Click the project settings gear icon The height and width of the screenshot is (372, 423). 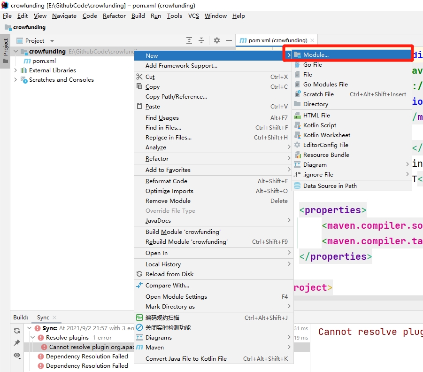pyautogui.click(x=217, y=40)
